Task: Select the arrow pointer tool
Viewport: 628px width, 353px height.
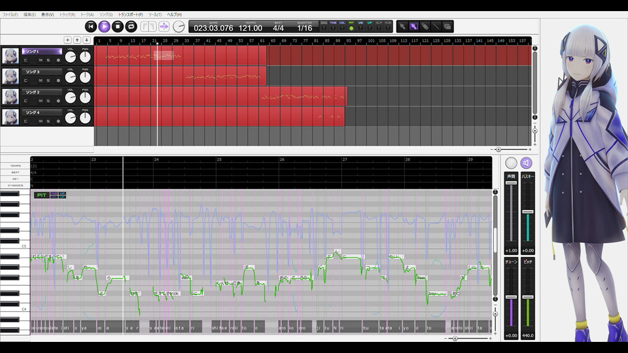Action: point(402,26)
